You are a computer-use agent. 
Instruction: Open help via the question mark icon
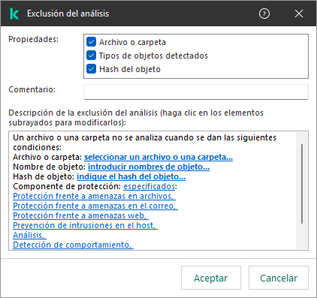[x=264, y=14]
